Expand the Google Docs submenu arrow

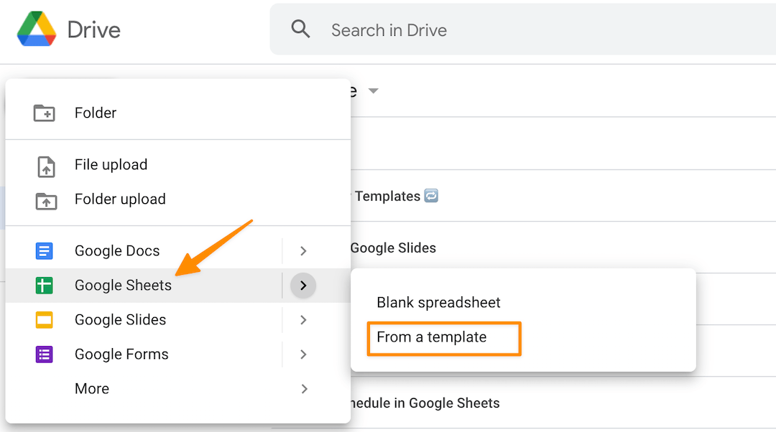[x=303, y=251]
